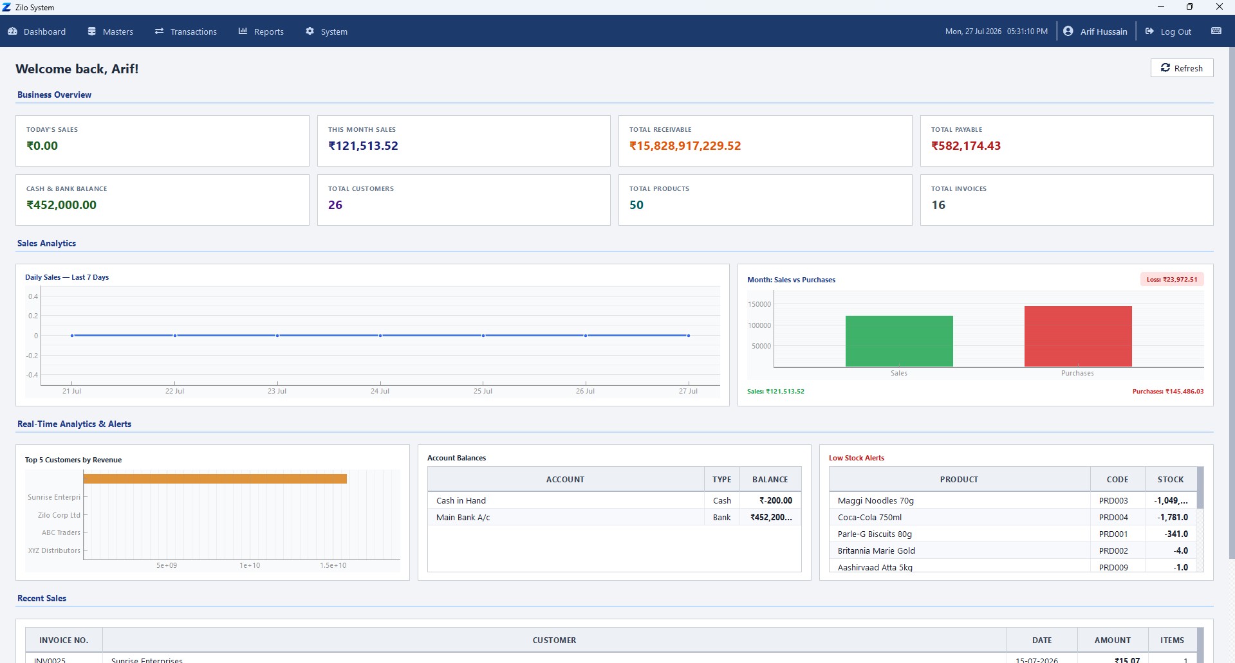Select the "Coca-Cola 750ml" product row
This screenshot has width=1235, height=663.
pos(1013,517)
